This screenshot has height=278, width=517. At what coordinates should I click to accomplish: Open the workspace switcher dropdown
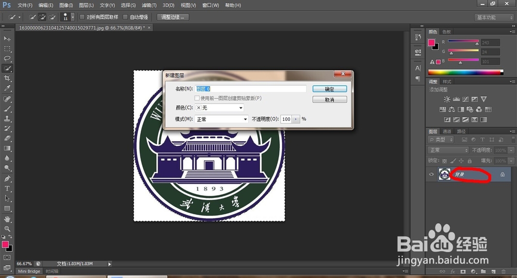click(494, 18)
